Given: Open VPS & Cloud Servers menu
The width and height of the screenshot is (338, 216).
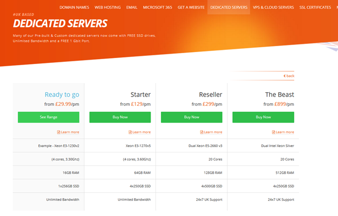Looking at the screenshot, I should click(x=274, y=8).
